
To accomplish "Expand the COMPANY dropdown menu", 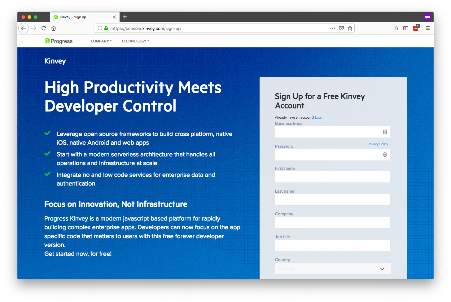I will click(x=101, y=41).
